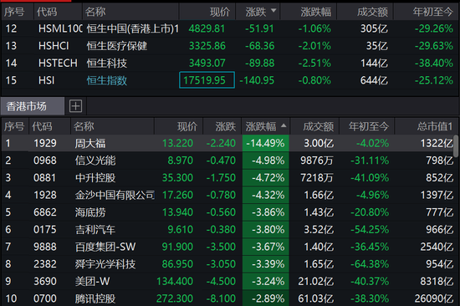460x306 pixels.
Task: Select the 周大福 stock row
Action: pos(227,143)
